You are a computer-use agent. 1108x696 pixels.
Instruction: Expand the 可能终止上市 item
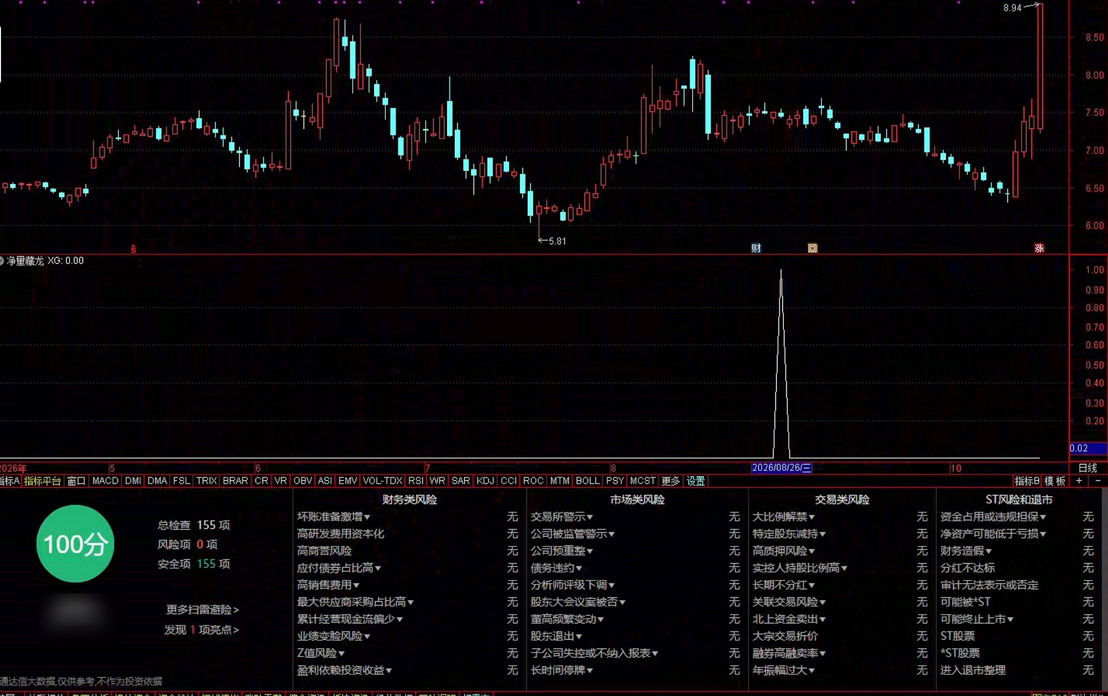pos(977,619)
